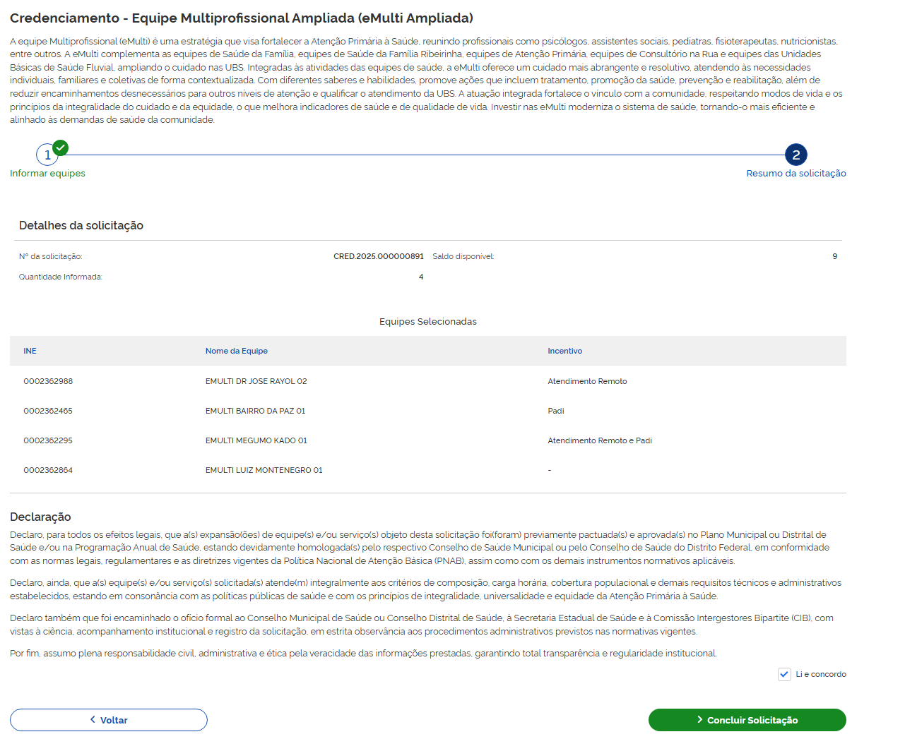The image size is (905, 751).
Task: Click the Atendimento Remoto e Padi incentive cell
Action: 599,440
